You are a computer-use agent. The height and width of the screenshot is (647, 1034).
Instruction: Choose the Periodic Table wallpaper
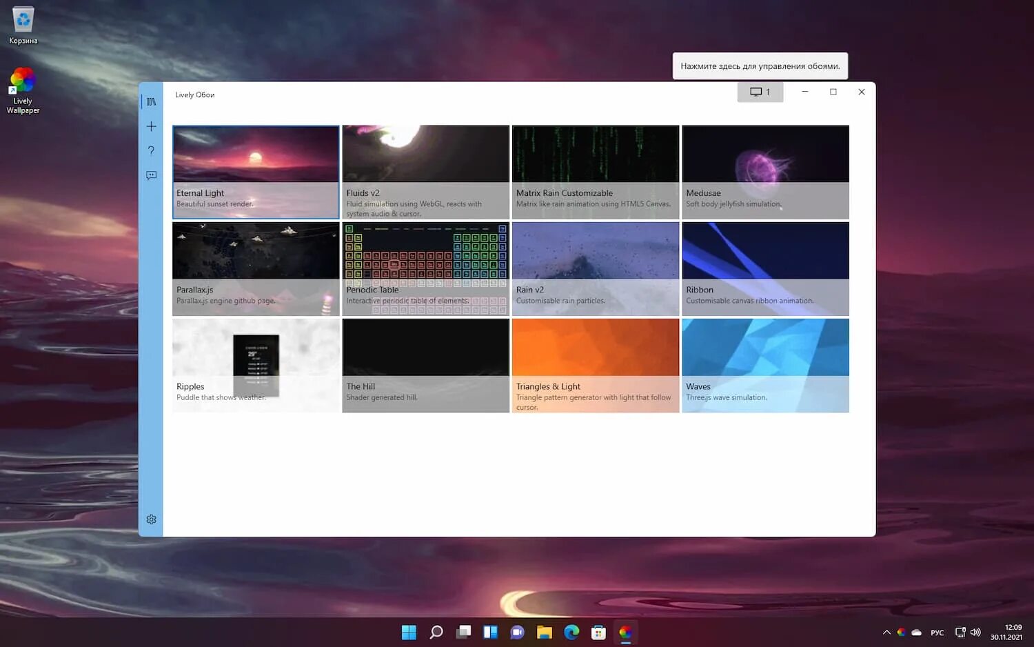click(x=425, y=269)
